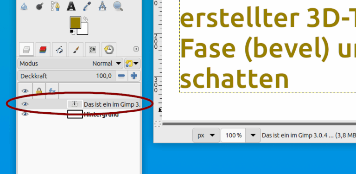Image resolution: width=356 pixels, height=174 pixels.
Task: Select the Dodge/Burn tool
Action: pyautogui.click(x=39, y=6)
